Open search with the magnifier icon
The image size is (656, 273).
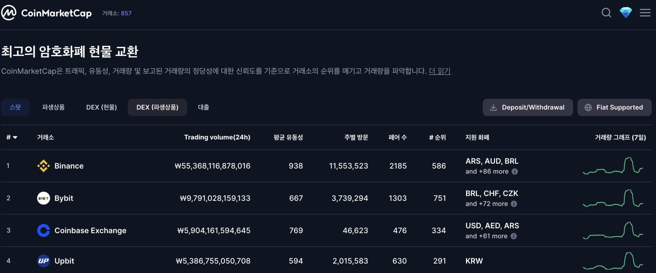[x=606, y=13]
